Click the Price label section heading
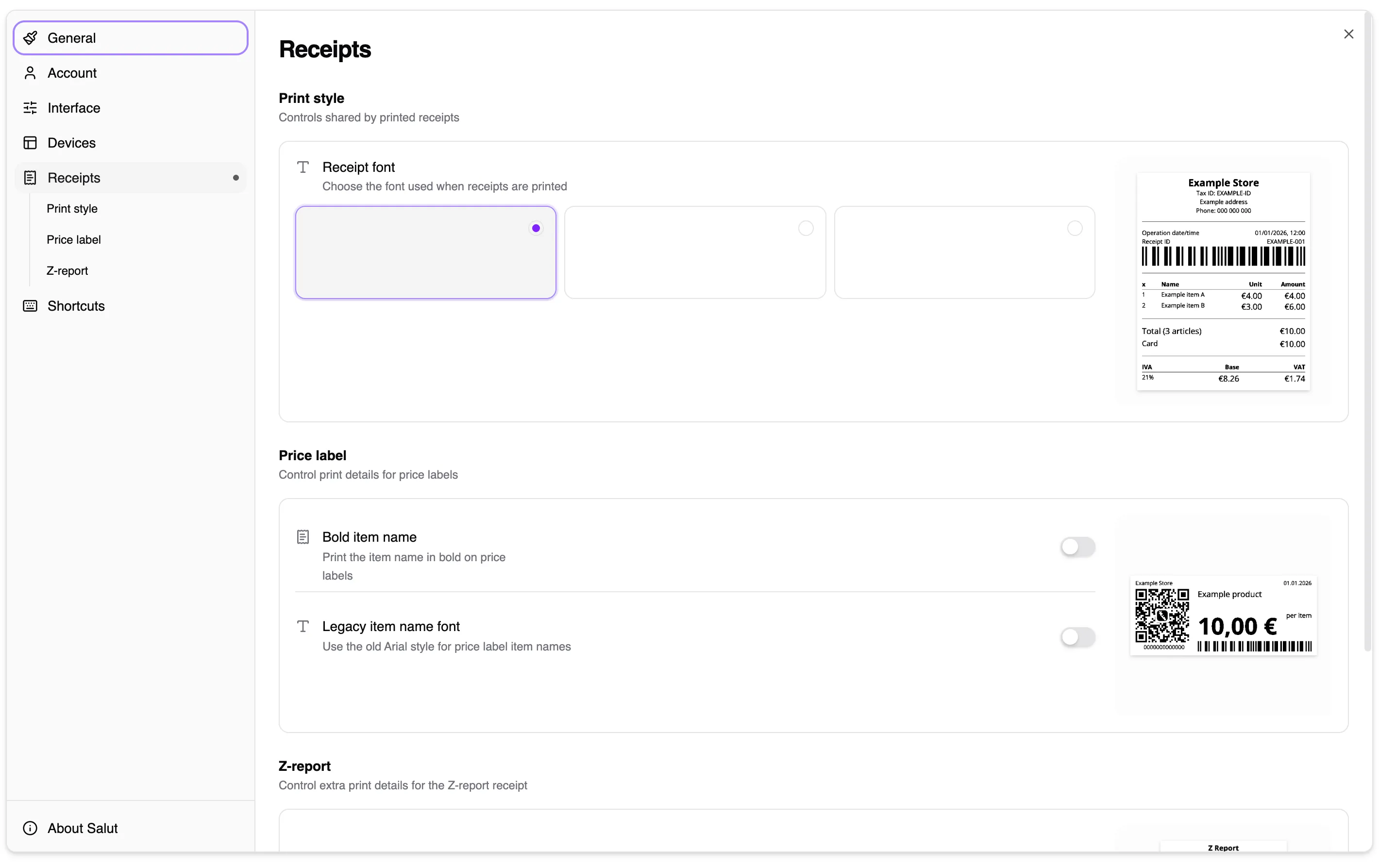Image resolution: width=1379 pixels, height=866 pixels. coord(313,455)
